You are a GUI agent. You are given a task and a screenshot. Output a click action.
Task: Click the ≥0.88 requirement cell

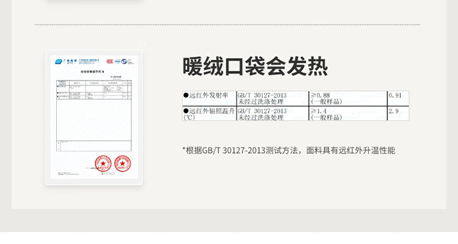(x=348, y=98)
